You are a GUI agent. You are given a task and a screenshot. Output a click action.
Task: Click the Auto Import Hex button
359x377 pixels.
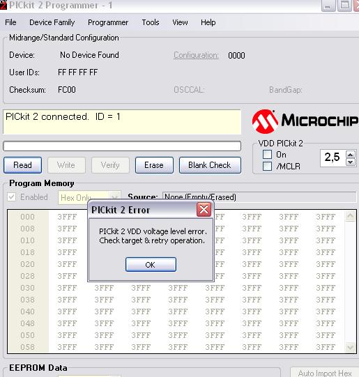(325, 373)
